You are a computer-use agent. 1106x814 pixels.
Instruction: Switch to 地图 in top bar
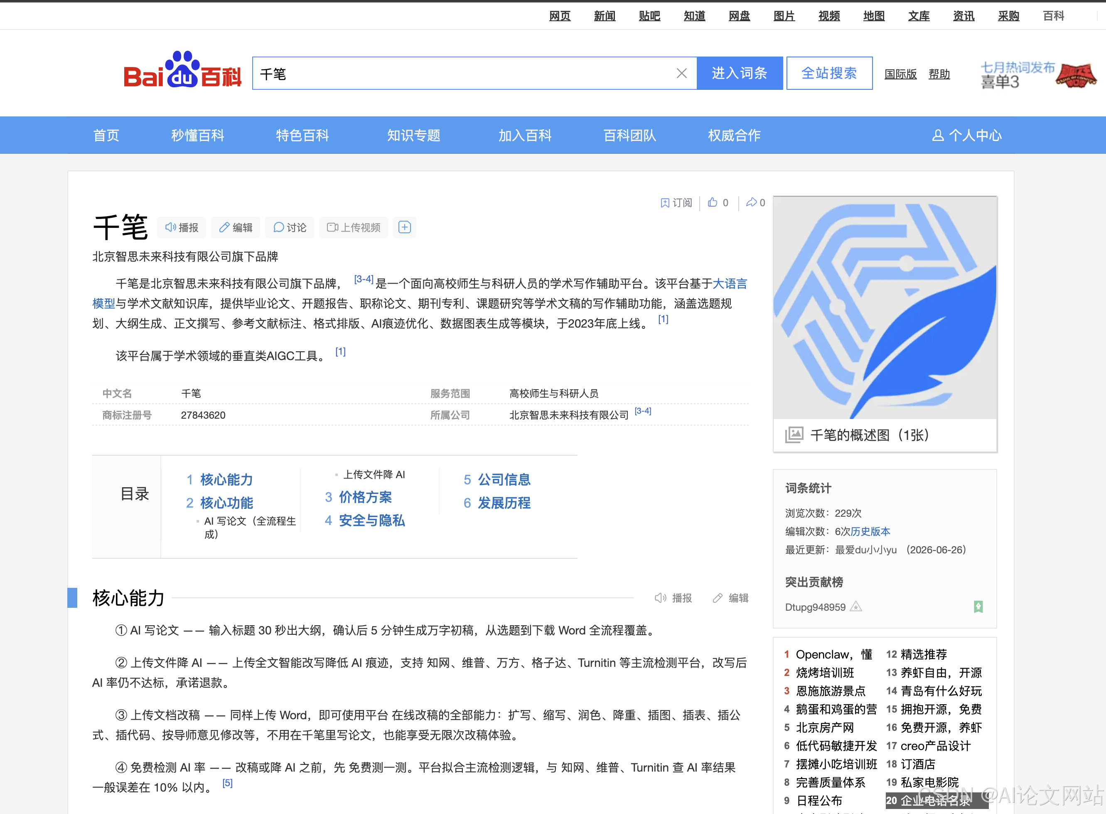pos(874,16)
